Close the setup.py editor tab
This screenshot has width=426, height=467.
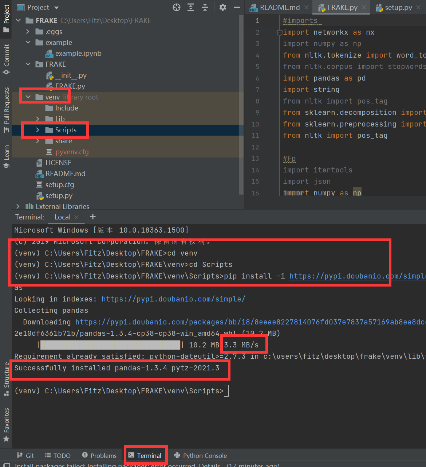[418, 7]
